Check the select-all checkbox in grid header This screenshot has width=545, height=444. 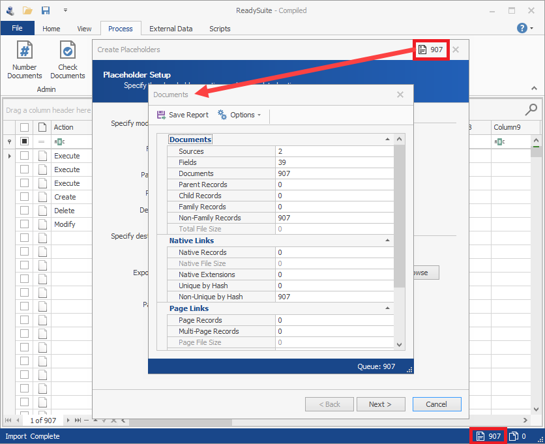24,126
